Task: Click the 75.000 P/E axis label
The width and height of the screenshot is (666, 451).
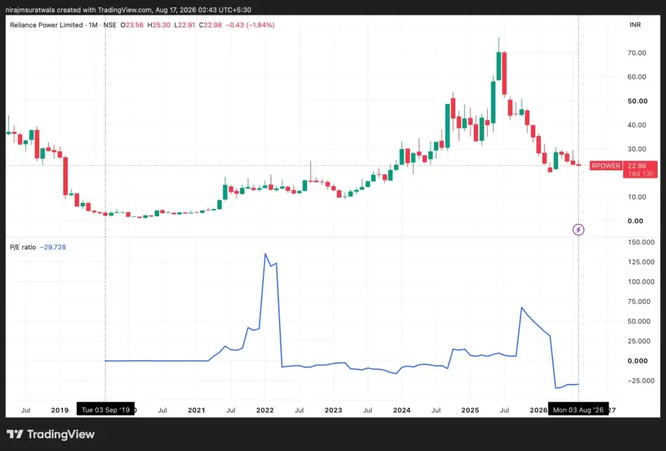Action: coord(639,302)
